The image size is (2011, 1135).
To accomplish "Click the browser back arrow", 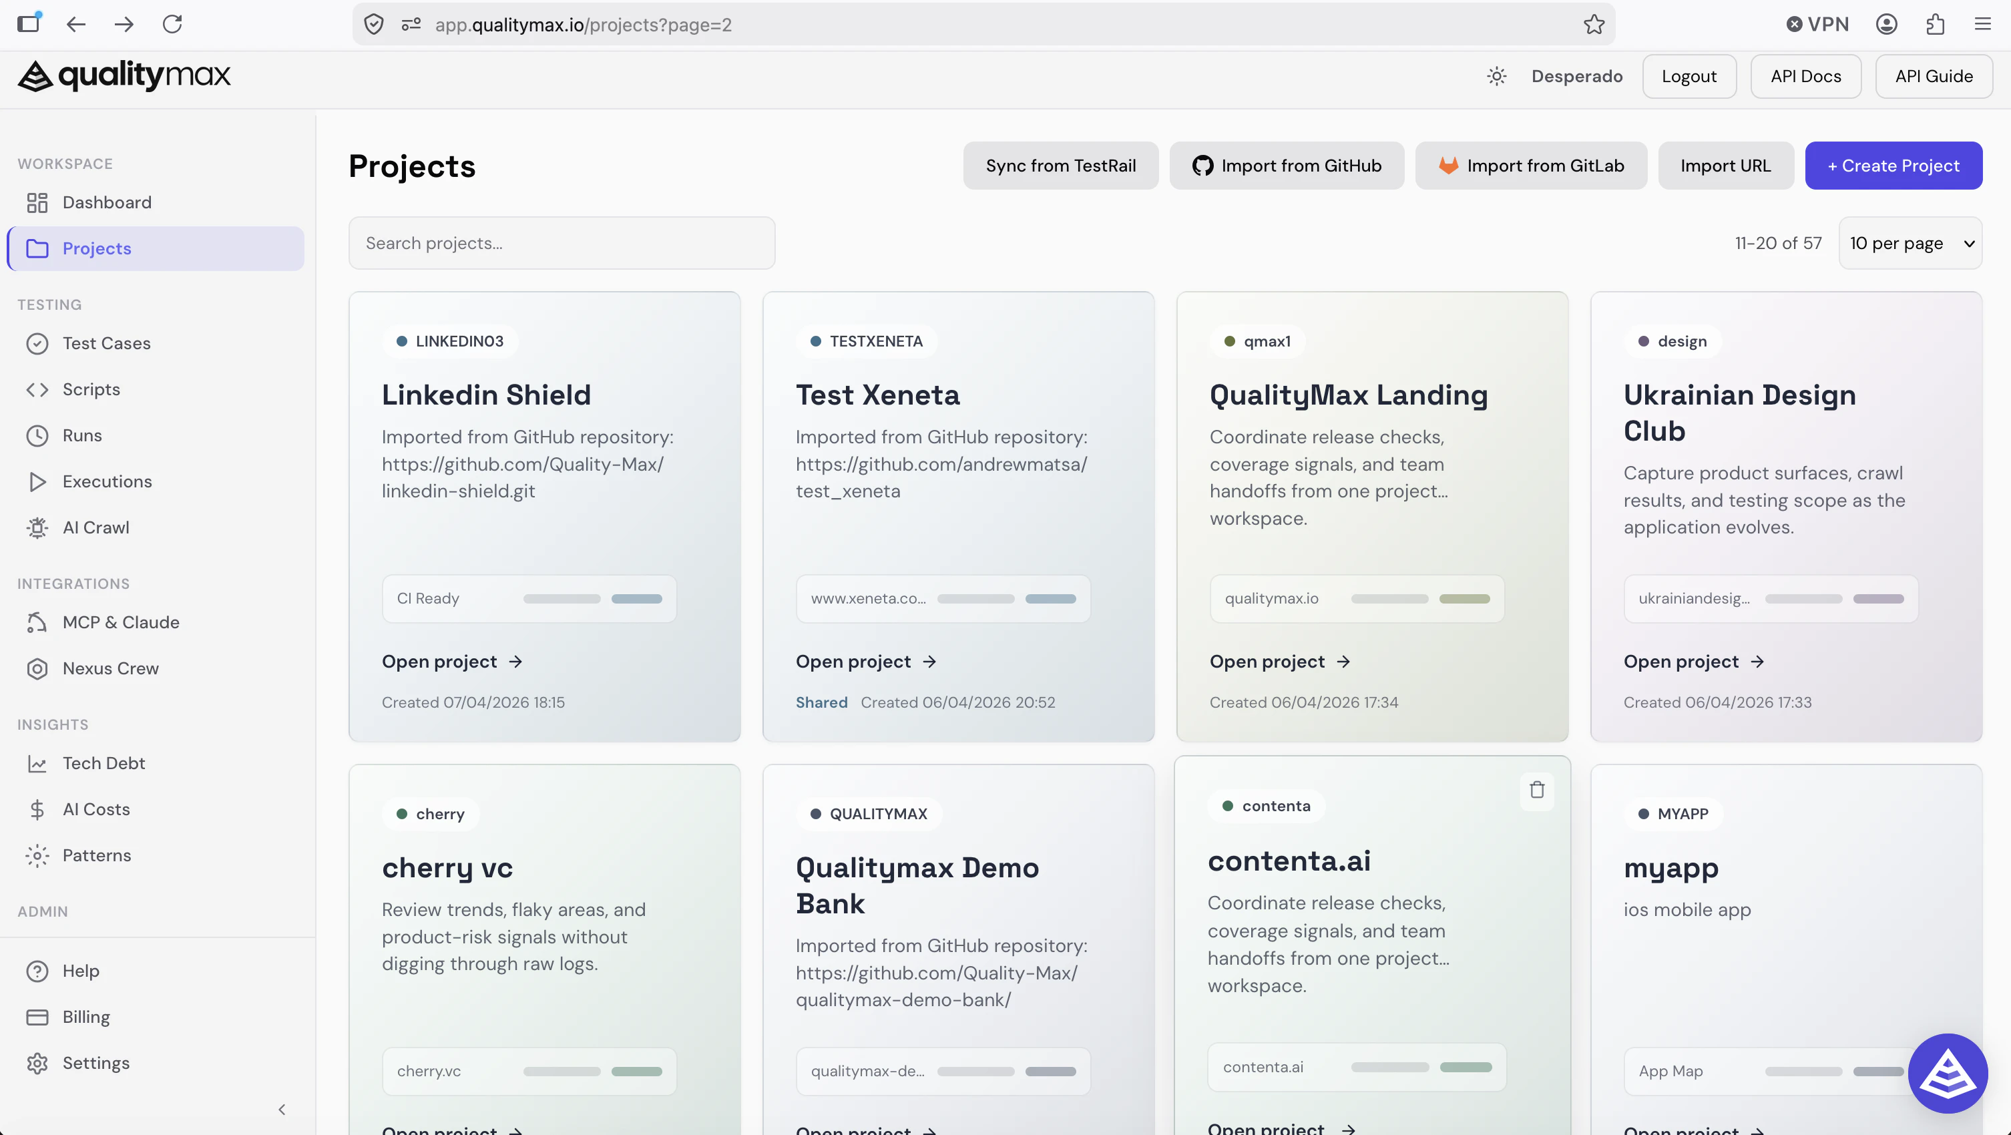I will (75, 24).
